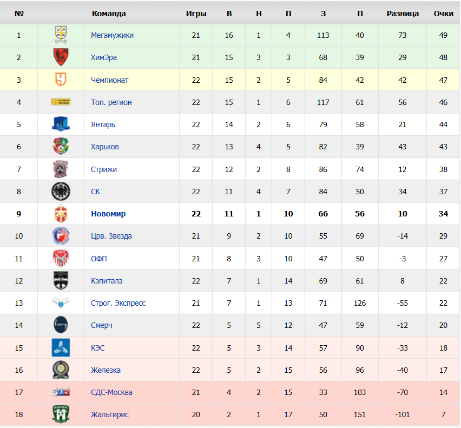The height and width of the screenshot is (428, 461).
Task: Click the Очки column header
Action: (443, 14)
